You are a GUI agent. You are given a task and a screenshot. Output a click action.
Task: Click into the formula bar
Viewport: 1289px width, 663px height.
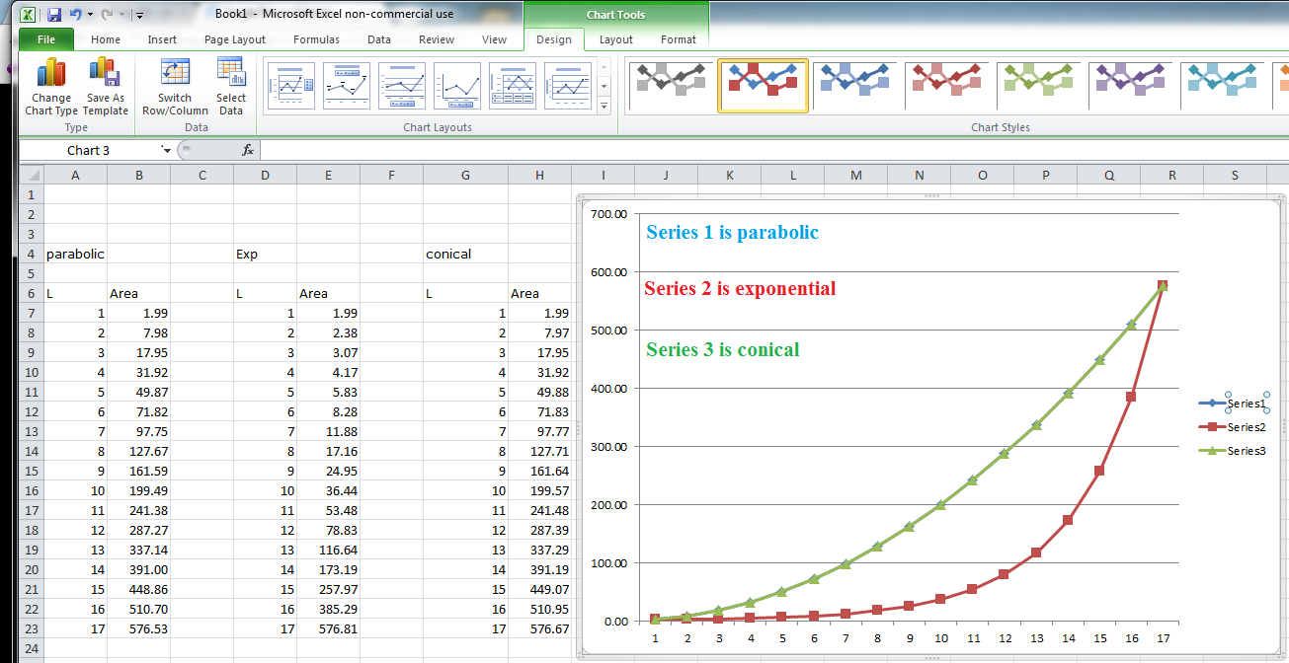pyautogui.click(x=774, y=150)
